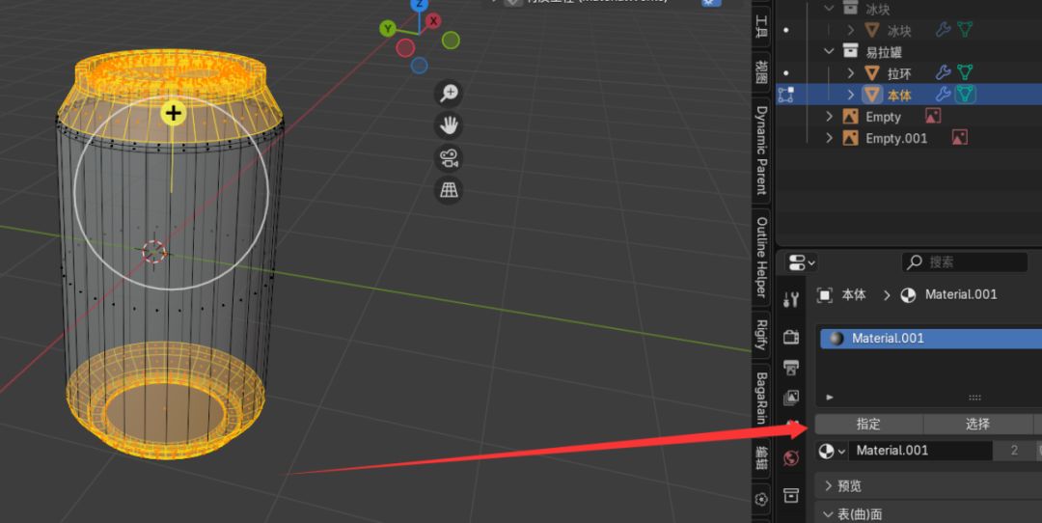Expand the 拉环 object in the outliner
The height and width of the screenshot is (523, 1042).
pyautogui.click(x=851, y=73)
